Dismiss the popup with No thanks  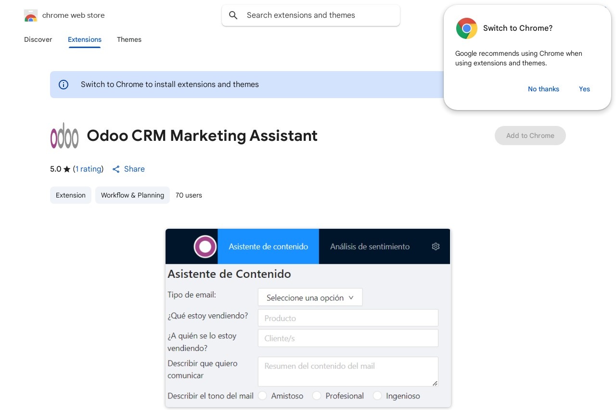coord(543,89)
